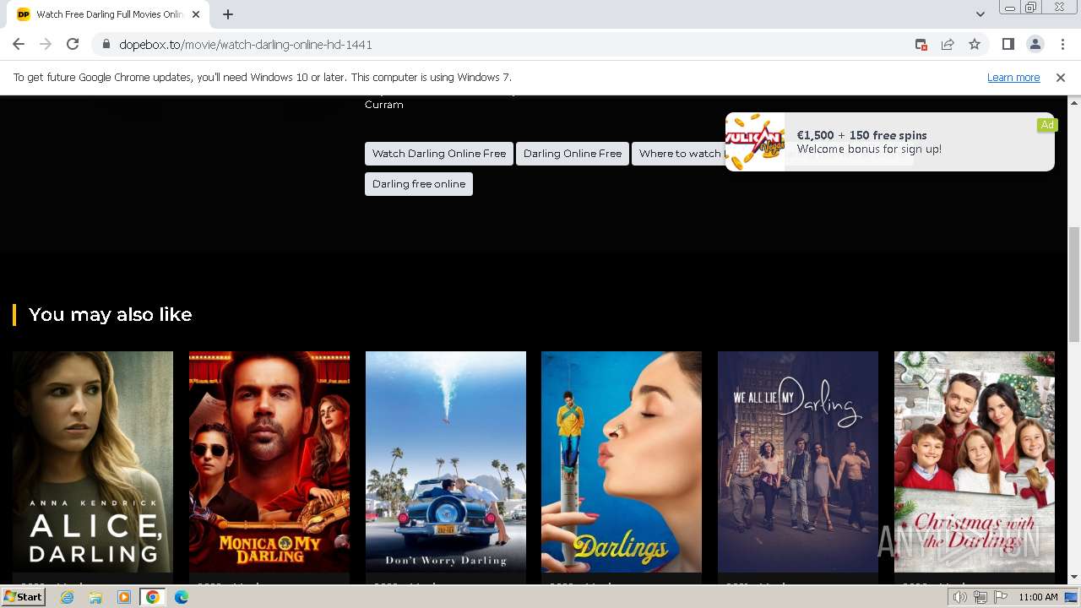
Task: Dismiss the Chrome update notification bar
Action: click(x=1061, y=77)
